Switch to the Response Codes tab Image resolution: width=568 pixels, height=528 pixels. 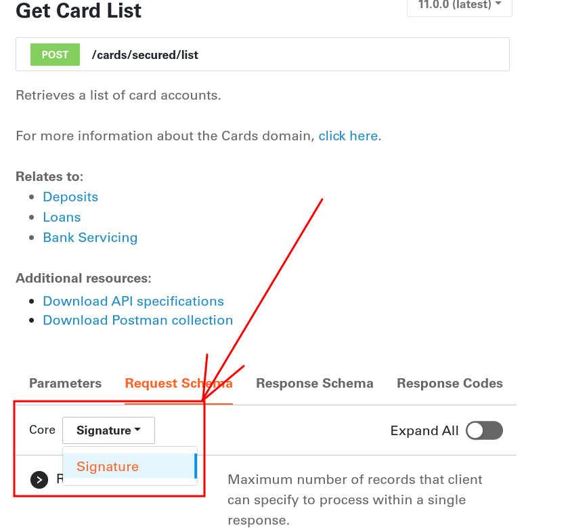click(x=450, y=383)
